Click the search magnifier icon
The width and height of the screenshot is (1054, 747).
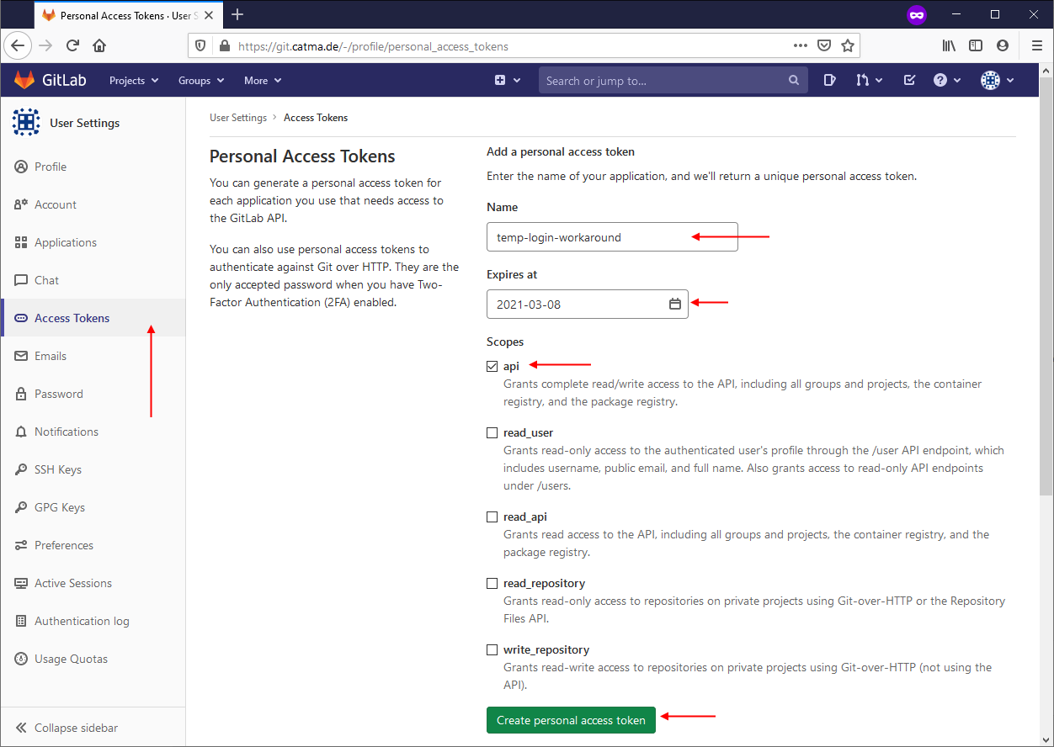[794, 81]
